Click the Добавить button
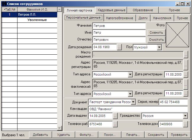The image size is (192, 140). (x=40, y=135)
